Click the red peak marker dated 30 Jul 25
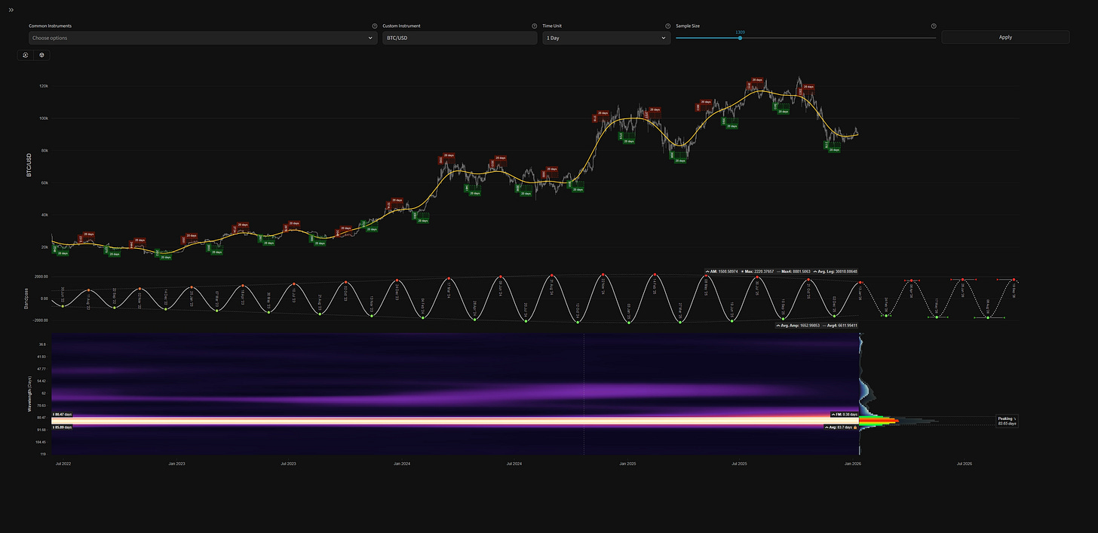The image size is (1098, 533). 757,277
